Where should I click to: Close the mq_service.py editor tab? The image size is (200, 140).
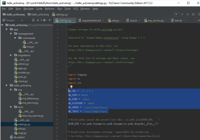click(166, 20)
